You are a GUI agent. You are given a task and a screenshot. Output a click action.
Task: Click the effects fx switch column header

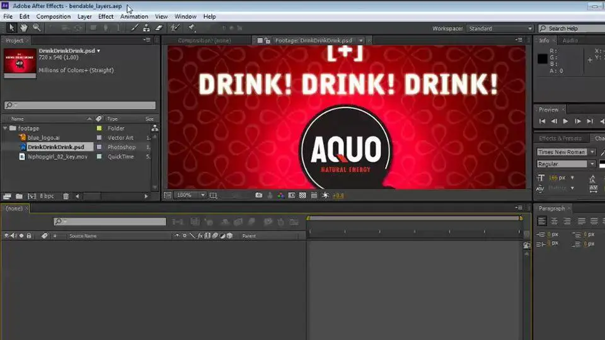coord(200,235)
